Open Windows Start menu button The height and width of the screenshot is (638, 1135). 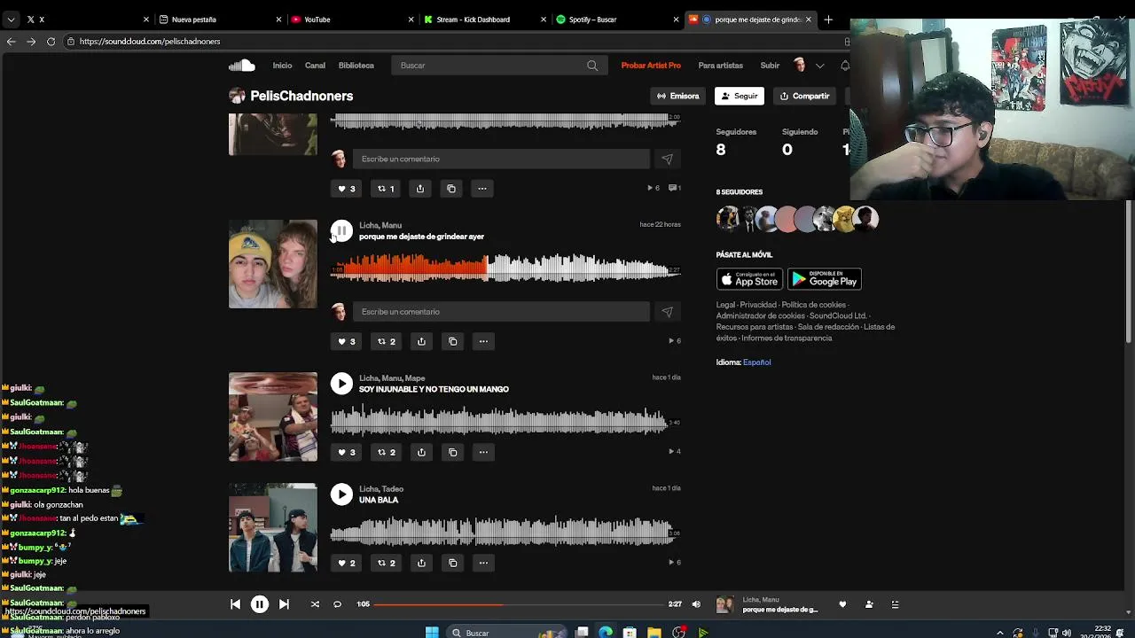432,633
